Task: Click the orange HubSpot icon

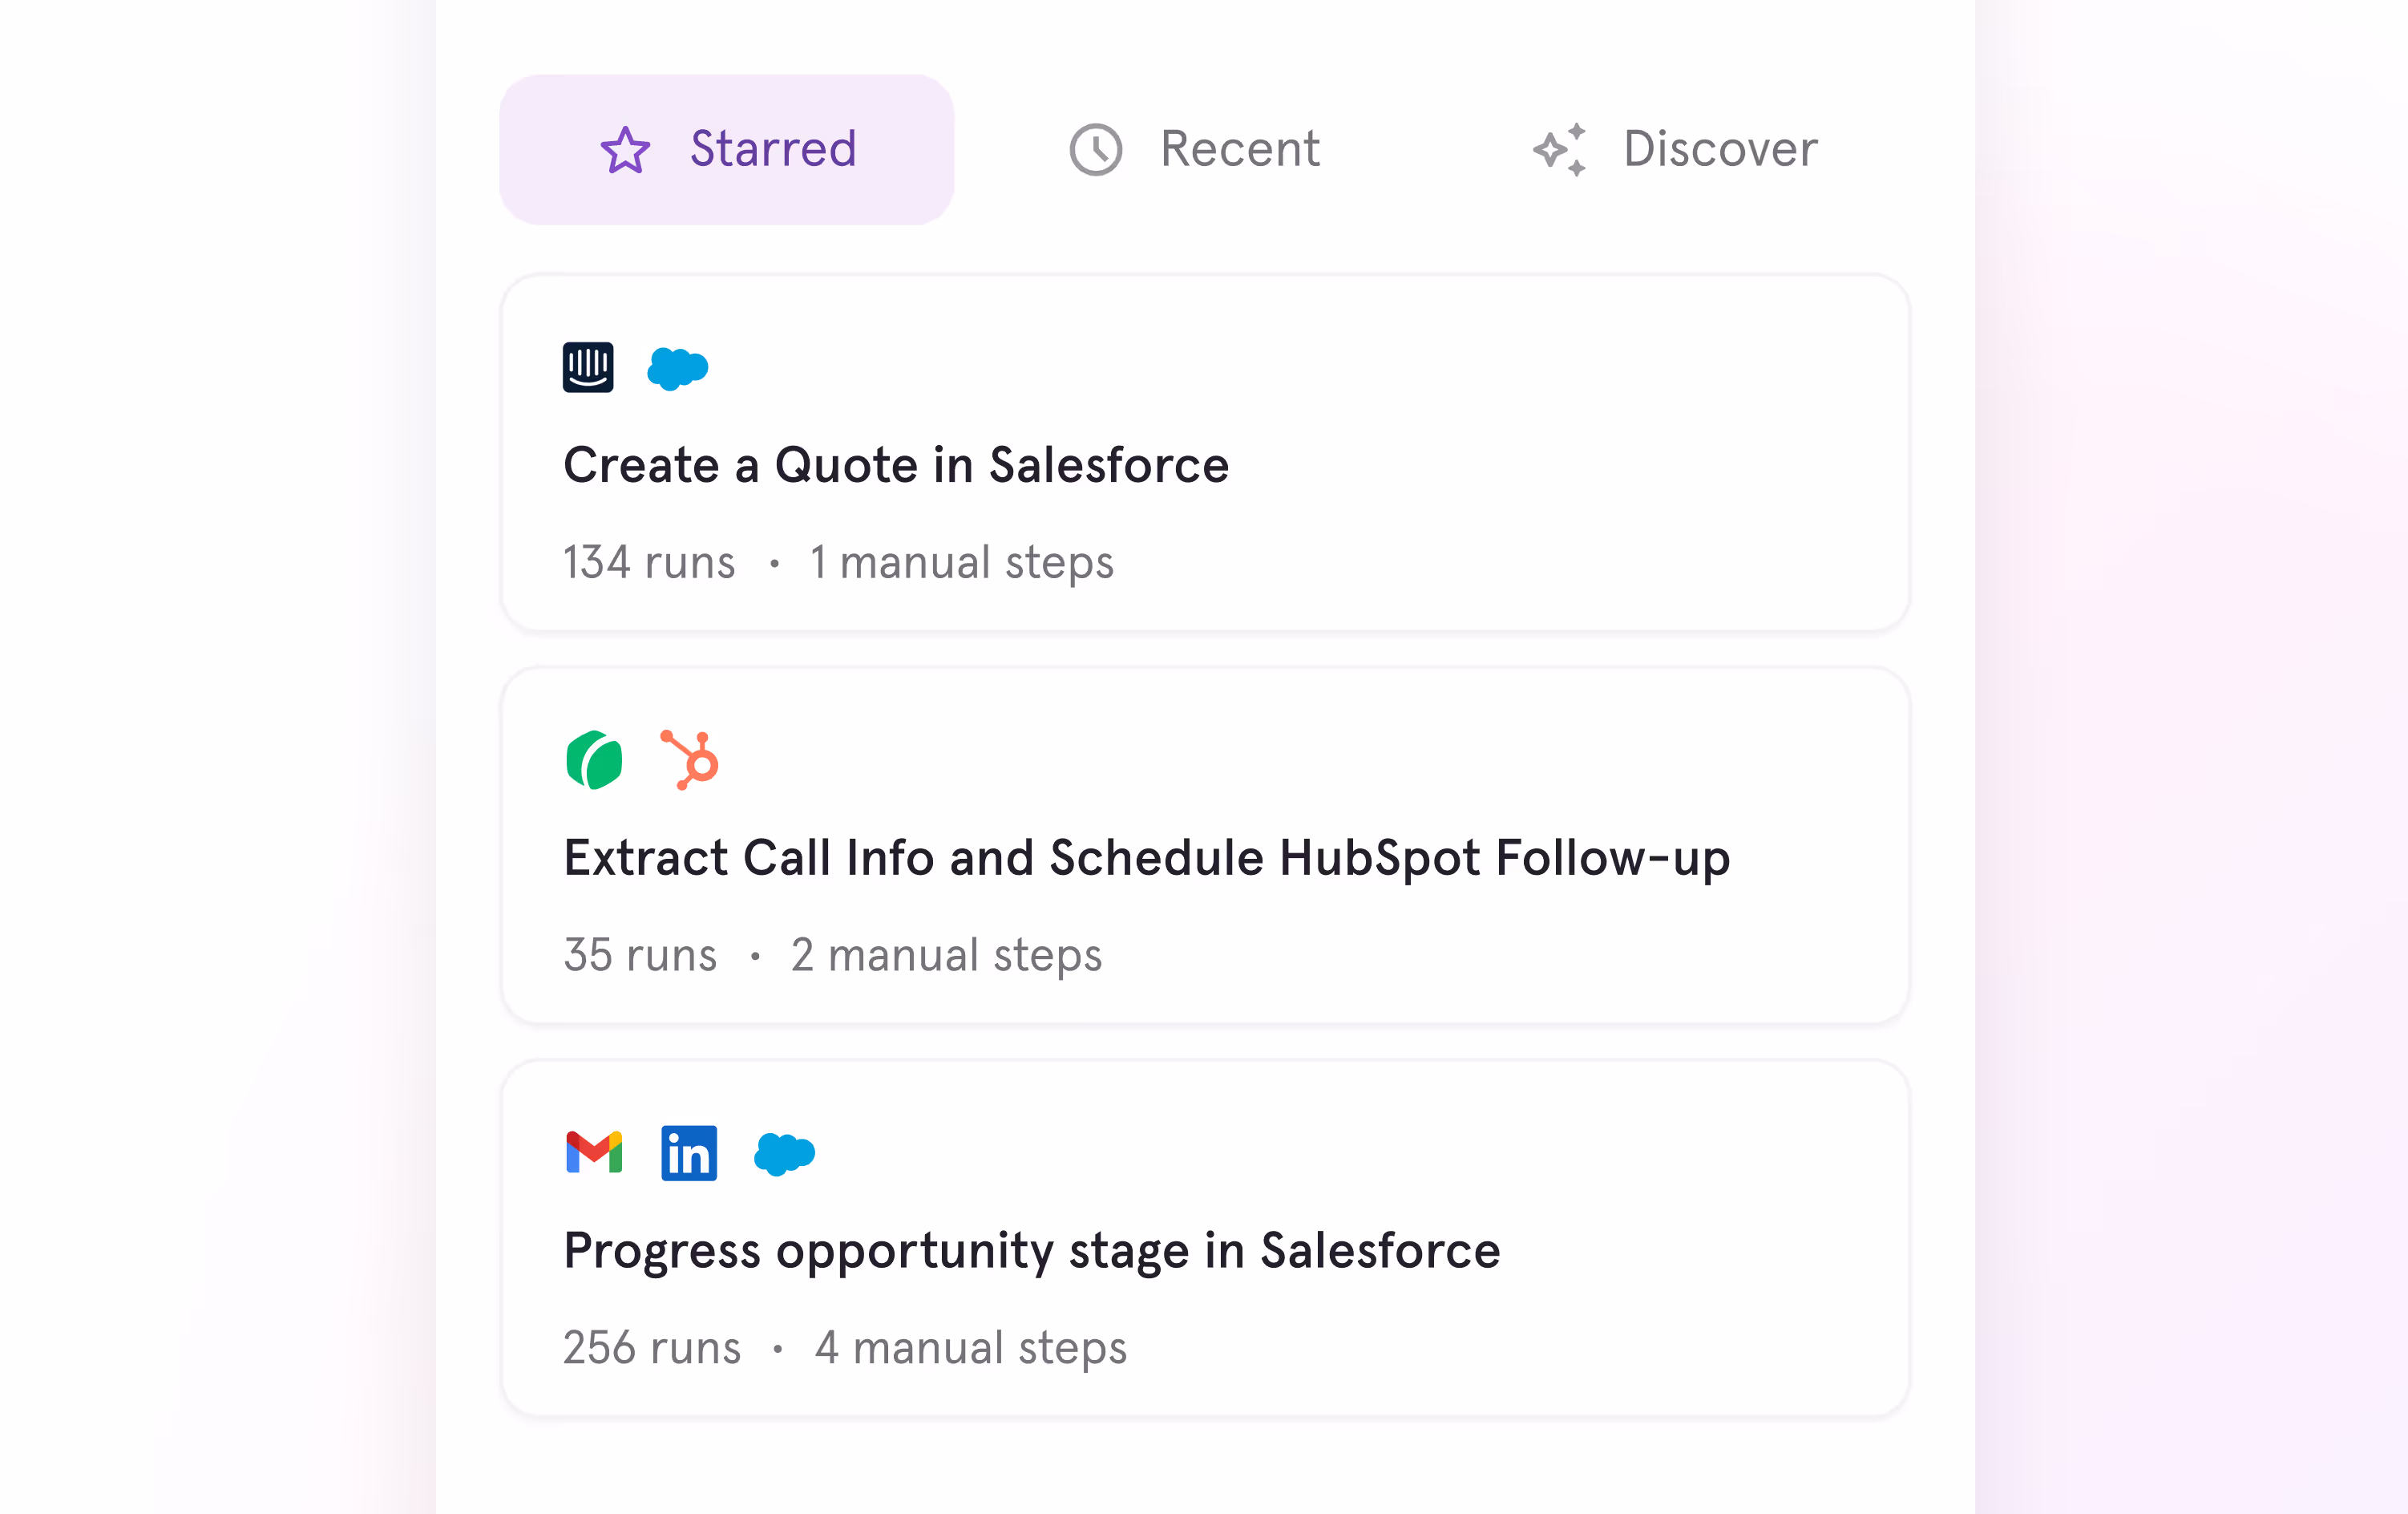Action: pyautogui.click(x=690, y=760)
